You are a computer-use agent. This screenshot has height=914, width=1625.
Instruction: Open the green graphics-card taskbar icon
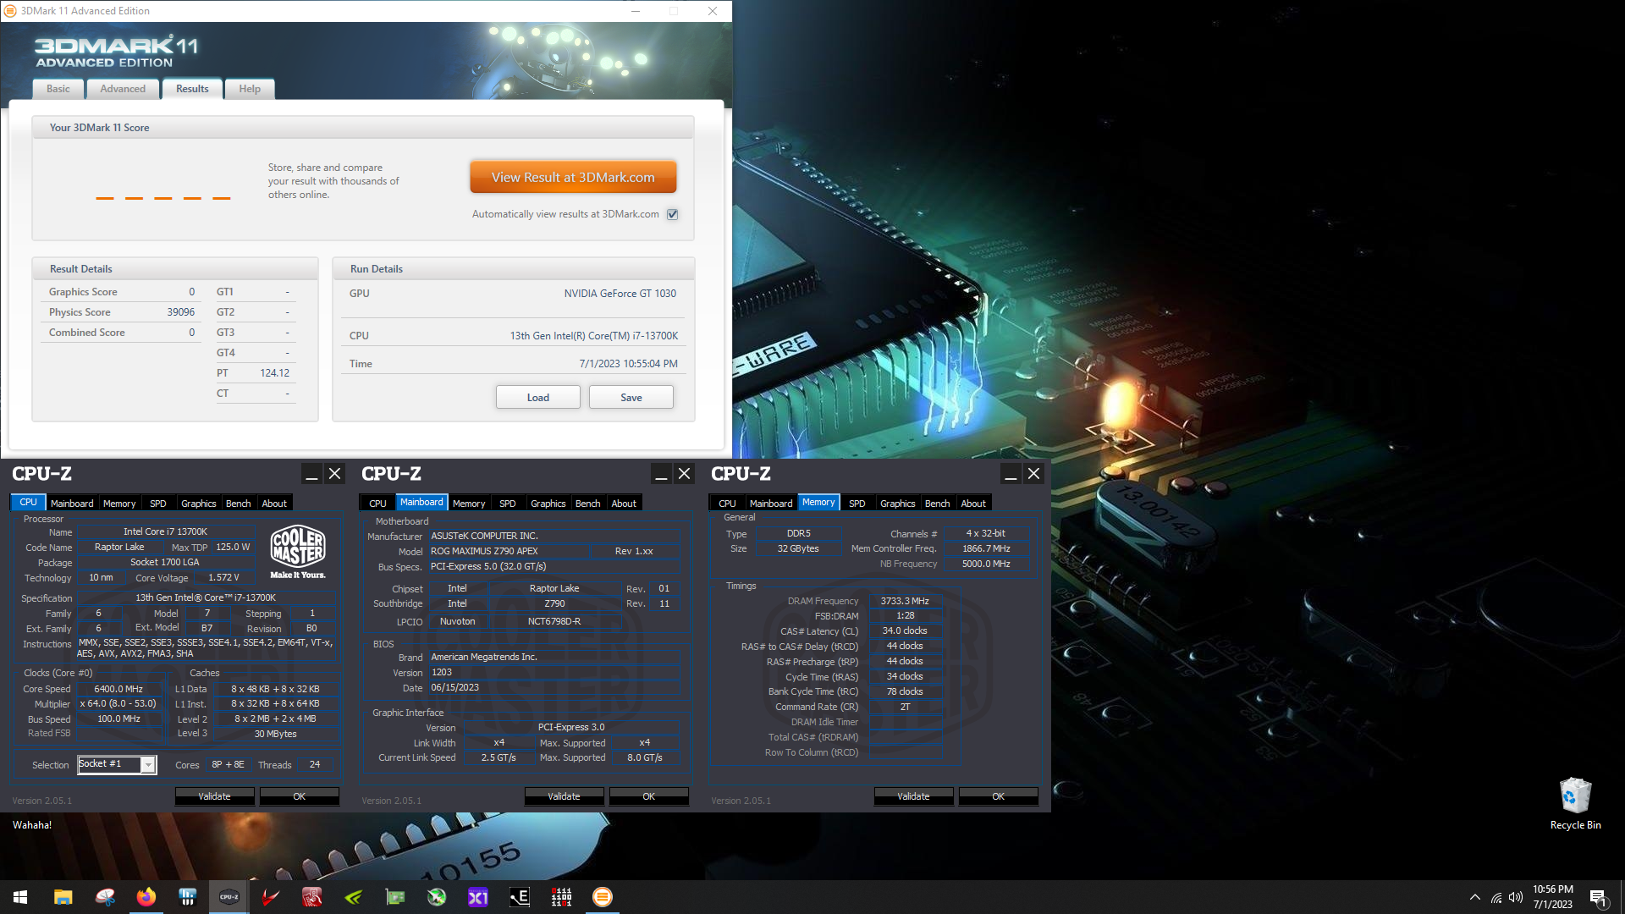pos(394,897)
